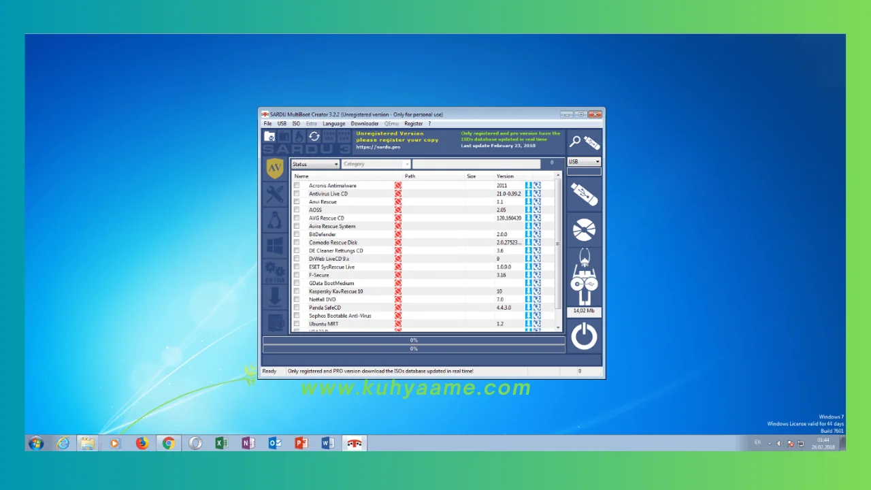Click the CD disc create ISO icon
The image size is (871, 490).
pos(584,230)
